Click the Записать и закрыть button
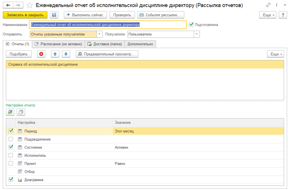The image size is (291, 190). pos(25,15)
